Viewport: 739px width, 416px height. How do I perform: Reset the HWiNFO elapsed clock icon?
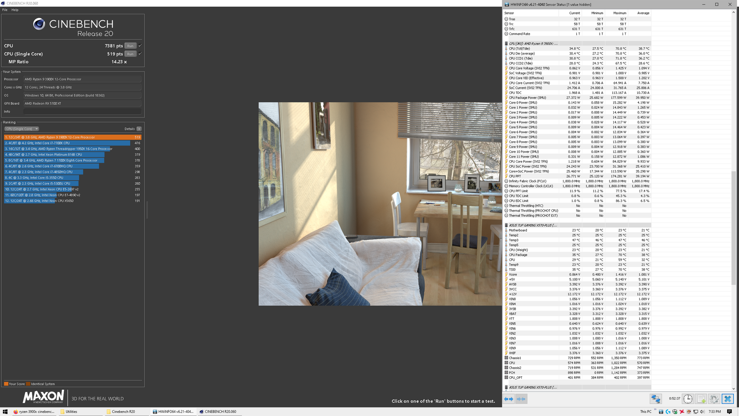pyautogui.click(x=688, y=399)
